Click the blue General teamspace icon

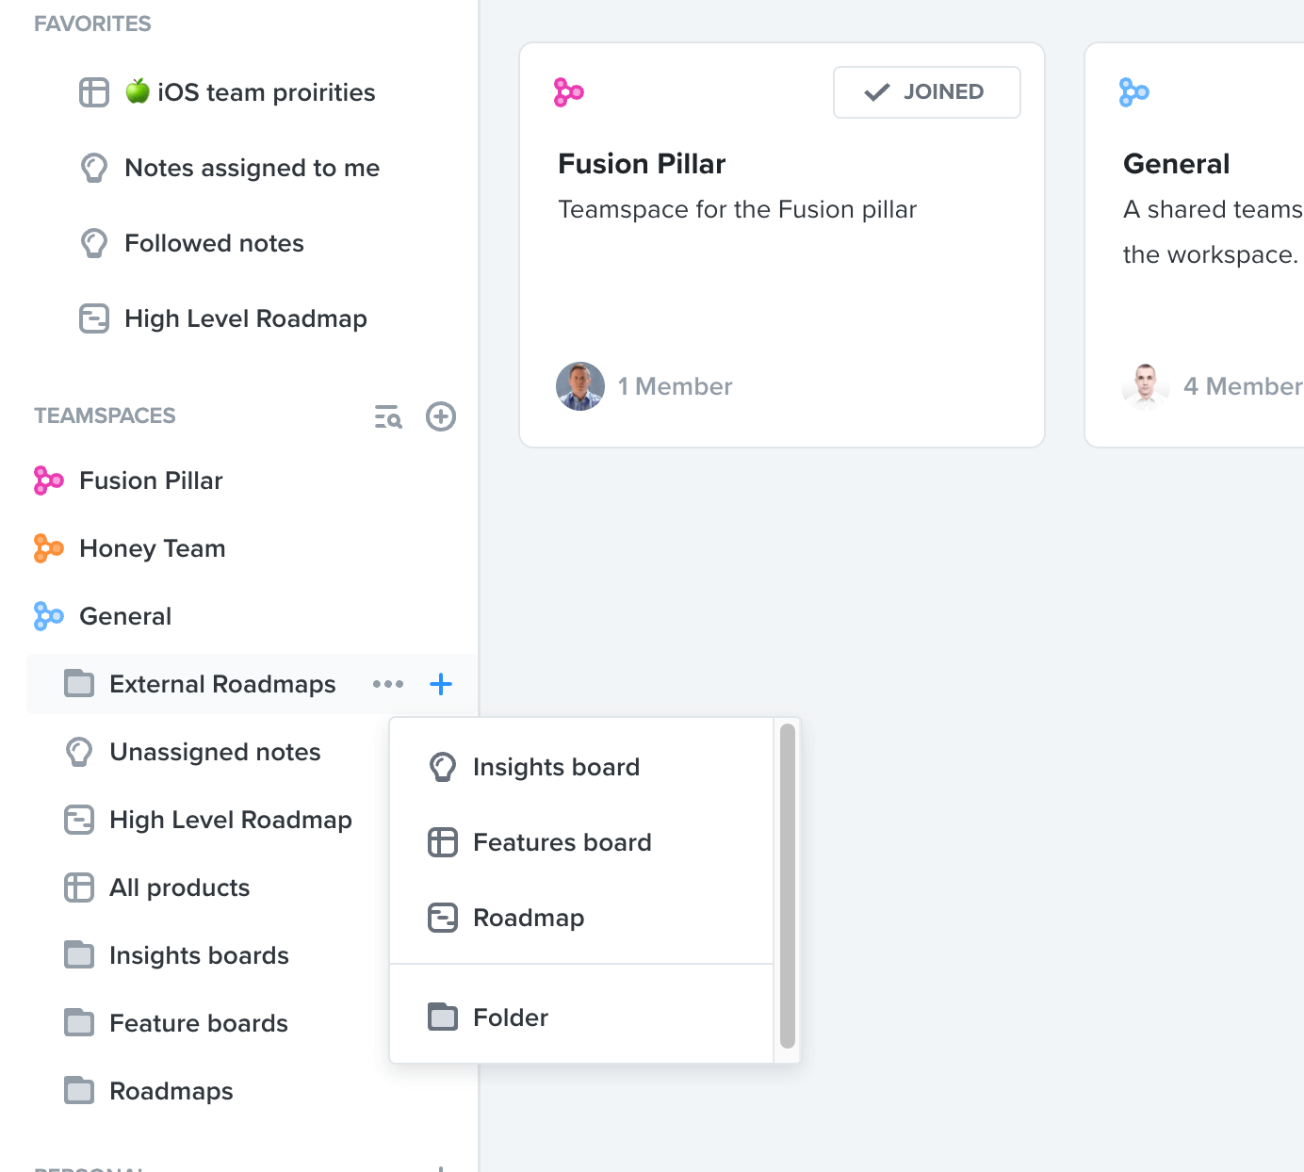pos(45,616)
